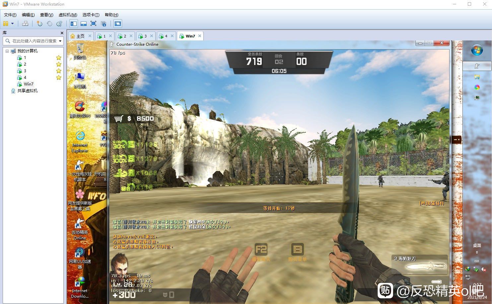Click the Unity mode toolbar icon
The image size is (492, 304).
[x=104, y=24]
